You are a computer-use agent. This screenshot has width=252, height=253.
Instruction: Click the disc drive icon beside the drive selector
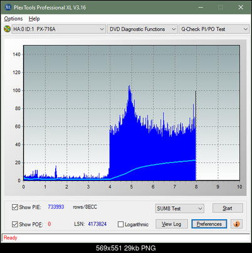tap(7, 29)
